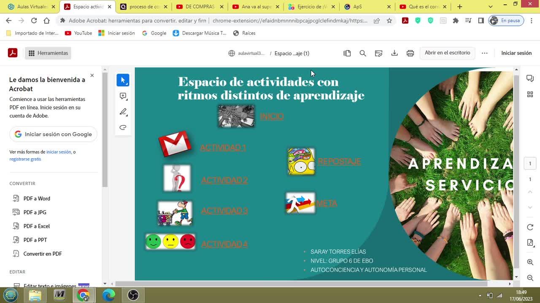This screenshot has width=540, height=303.
Task: Click the registrarse gratis link
Action: [x=25, y=159]
